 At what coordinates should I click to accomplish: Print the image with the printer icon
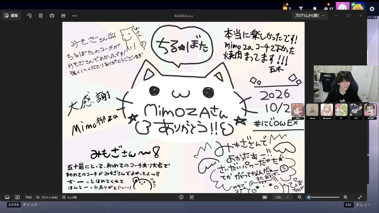52,15
